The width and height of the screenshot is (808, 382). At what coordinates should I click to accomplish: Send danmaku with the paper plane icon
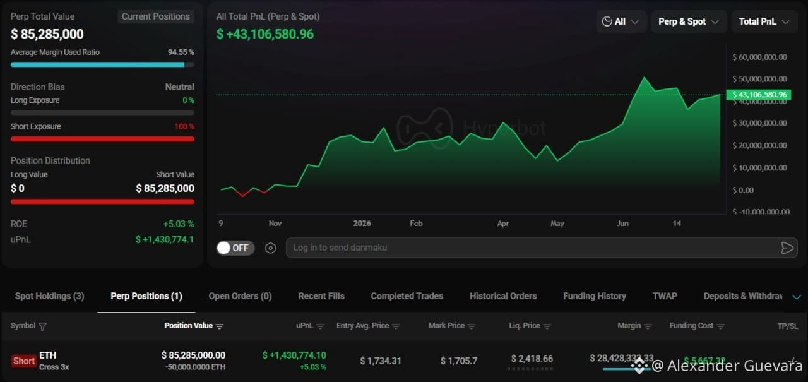click(x=787, y=248)
